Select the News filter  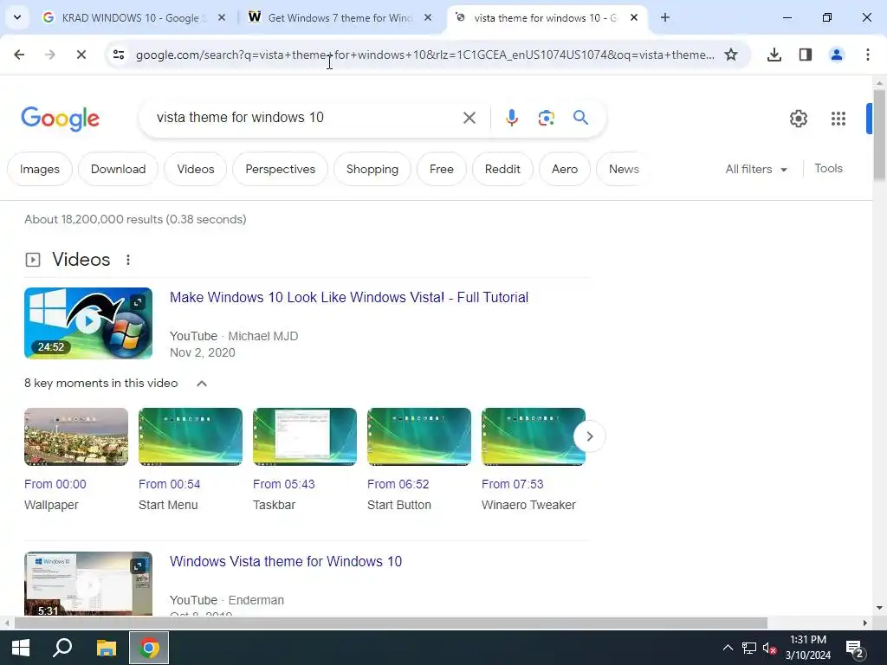click(x=624, y=169)
